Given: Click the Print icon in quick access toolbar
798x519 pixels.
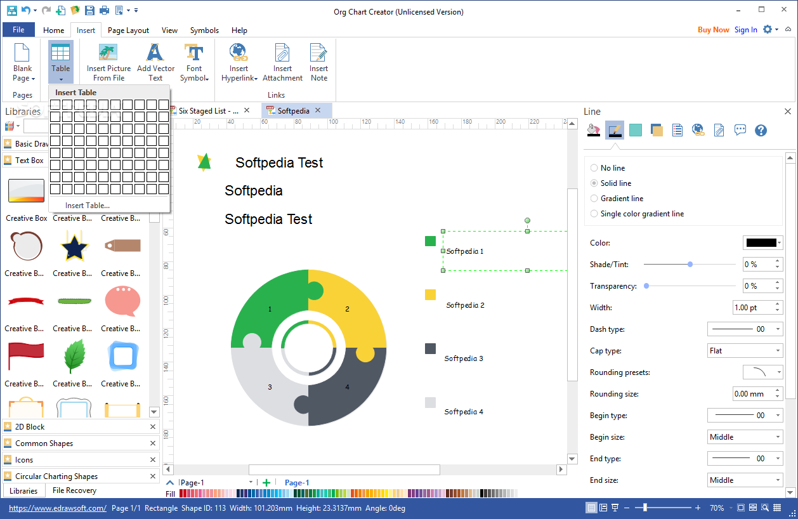Looking at the screenshot, I should (104, 10).
